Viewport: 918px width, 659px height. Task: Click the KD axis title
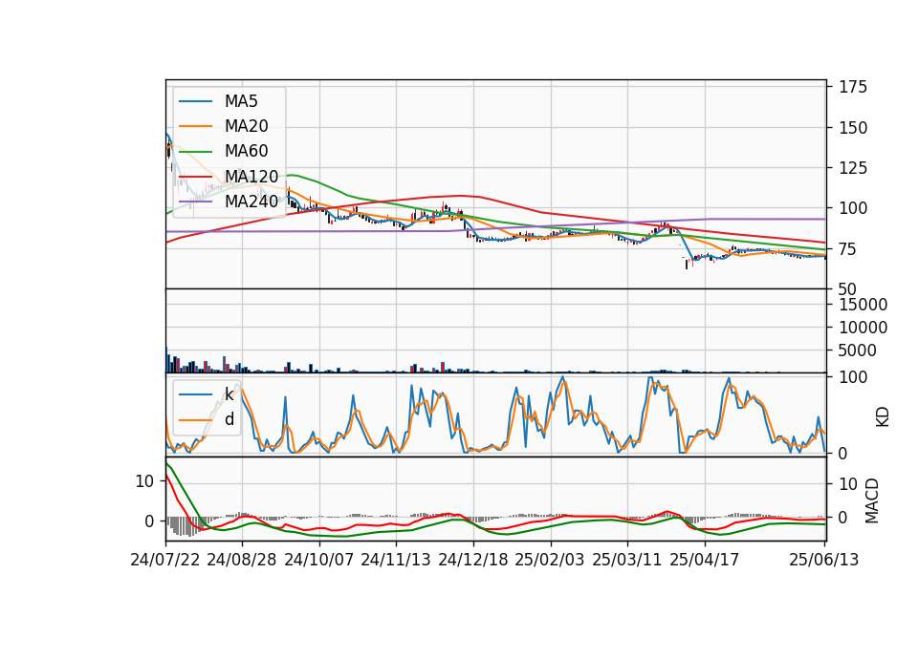tap(883, 417)
